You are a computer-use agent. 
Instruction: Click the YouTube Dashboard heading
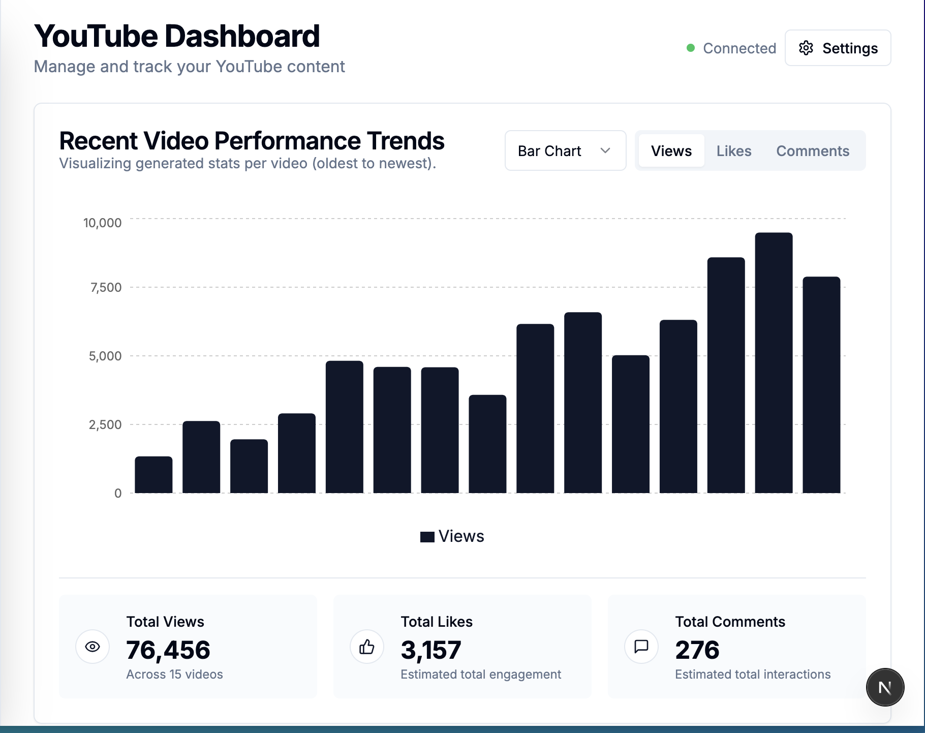pyautogui.click(x=177, y=36)
